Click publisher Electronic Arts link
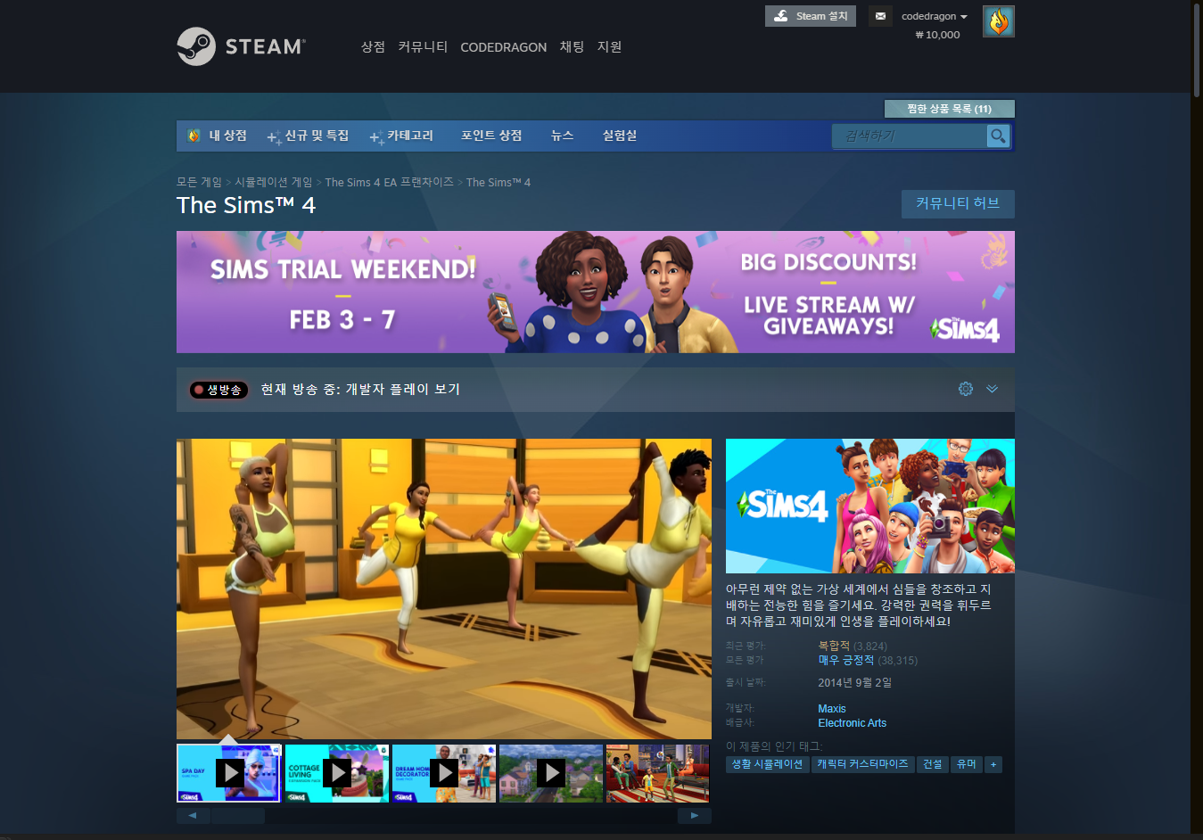 [852, 723]
